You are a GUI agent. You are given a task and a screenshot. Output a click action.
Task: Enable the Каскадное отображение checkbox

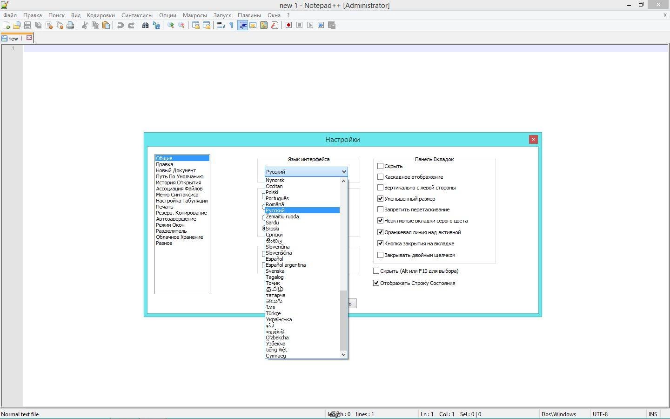(x=380, y=176)
